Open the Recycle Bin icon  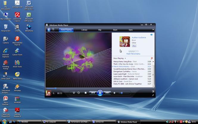point(6,28)
